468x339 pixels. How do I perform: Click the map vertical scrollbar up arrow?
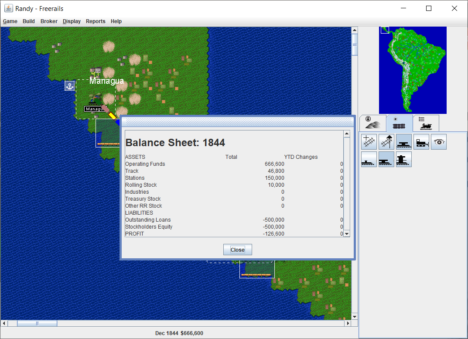[x=355, y=30]
